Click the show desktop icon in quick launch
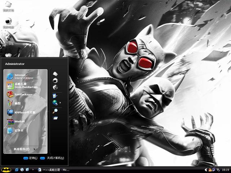 (27, 170)
